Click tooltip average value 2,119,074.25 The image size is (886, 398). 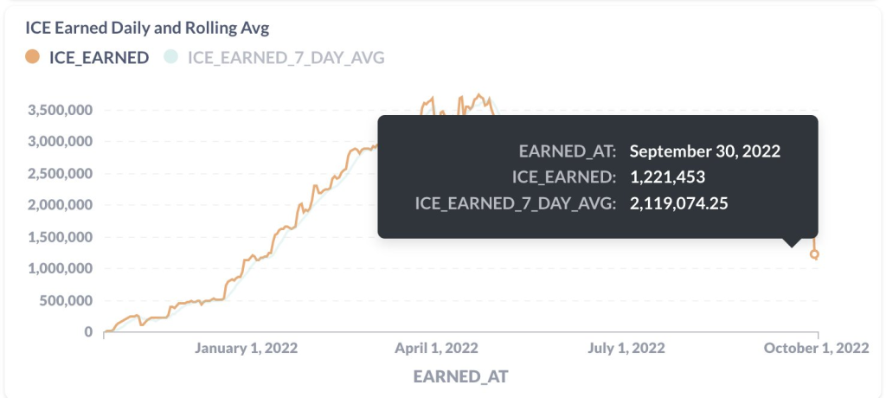coord(678,203)
